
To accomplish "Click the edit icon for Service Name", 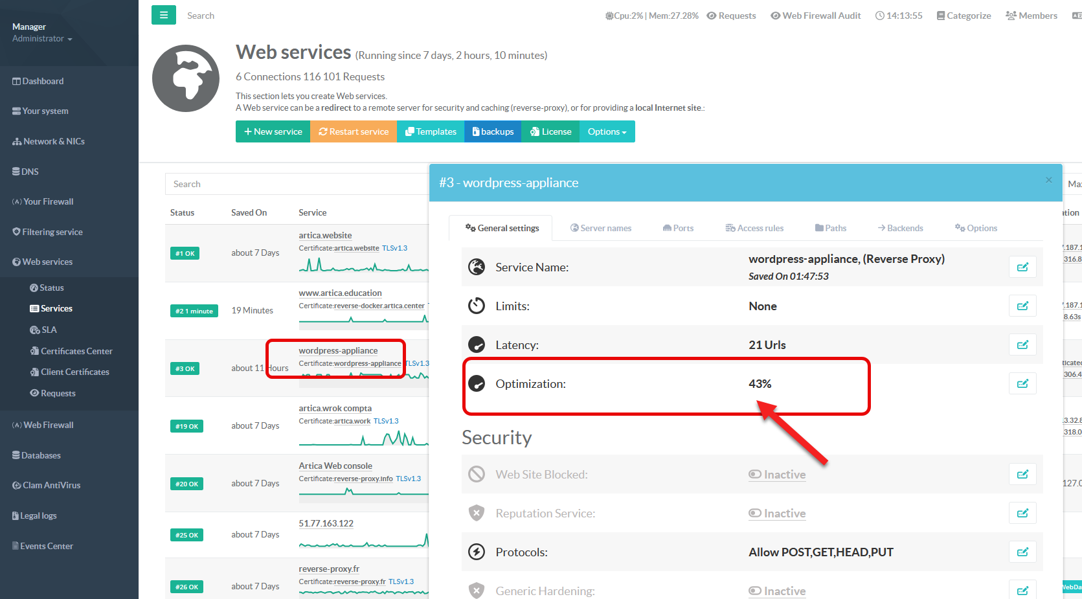I will [x=1022, y=267].
